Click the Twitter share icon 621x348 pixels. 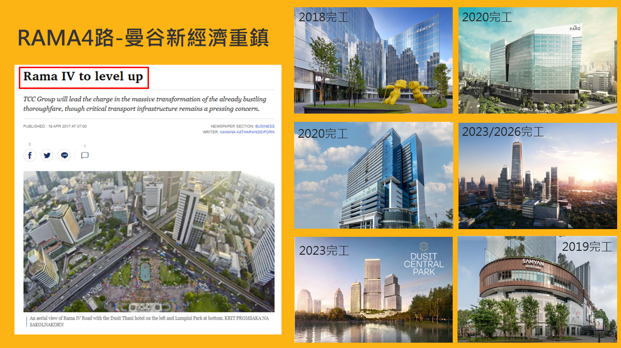point(47,155)
